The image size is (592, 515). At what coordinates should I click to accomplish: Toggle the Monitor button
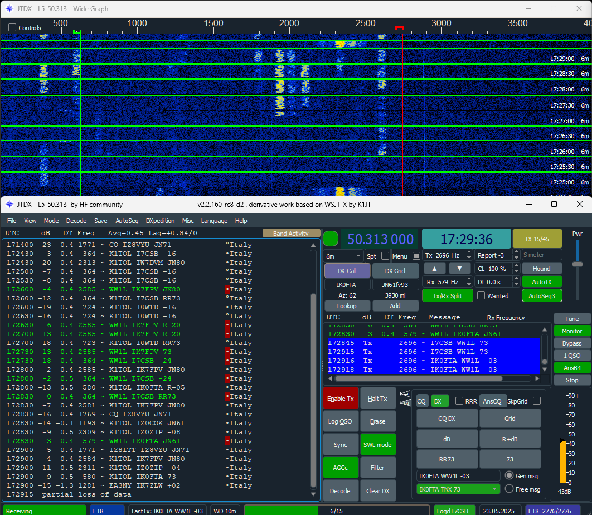[x=571, y=331]
